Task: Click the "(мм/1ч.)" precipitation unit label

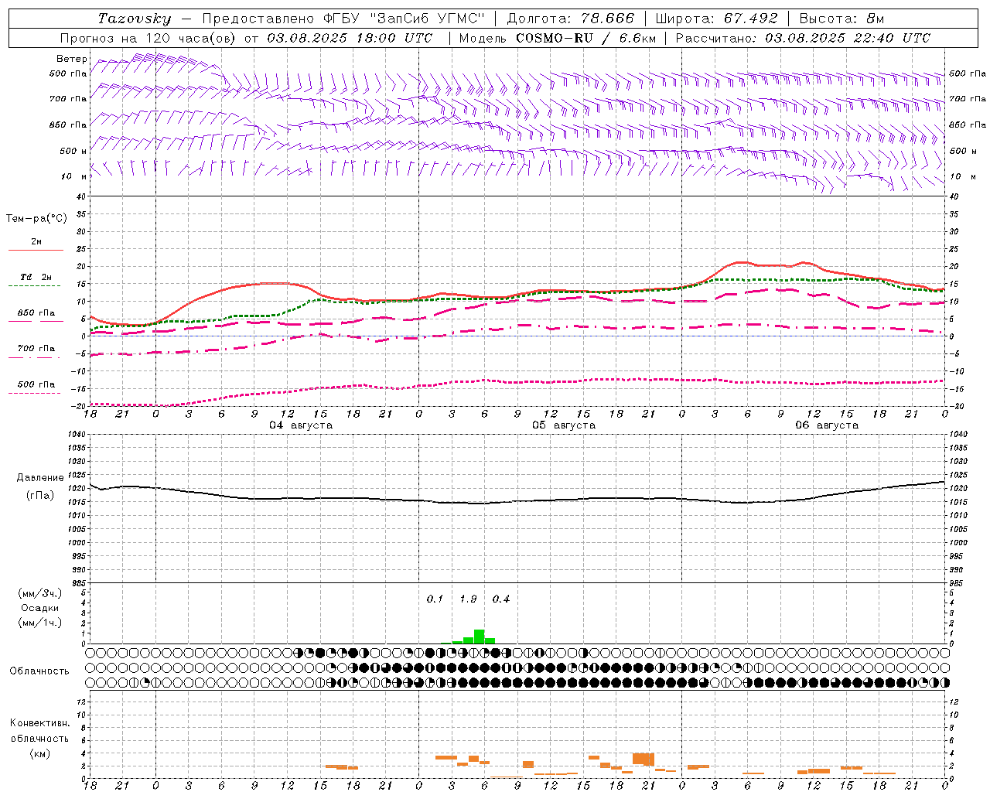Action: pyautogui.click(x=40, y=623)
